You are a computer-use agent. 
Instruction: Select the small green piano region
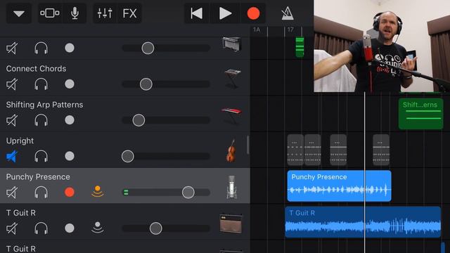tap(300, 47)
